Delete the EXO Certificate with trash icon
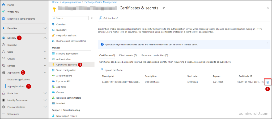 click(x=267, y=82)
